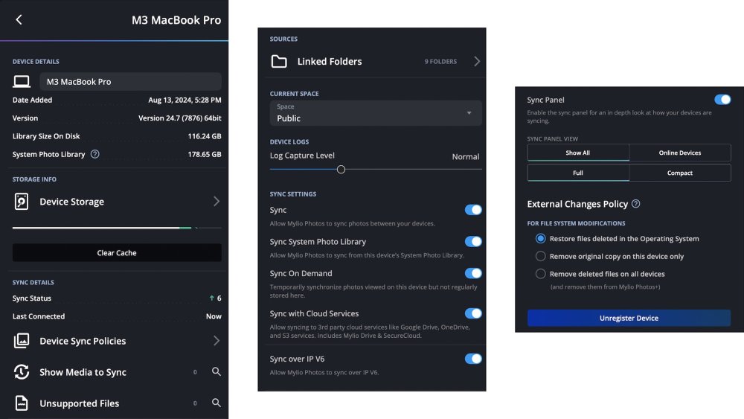This screenshot has width=744, height=419.
Task: Click the Unsupported Files document icon
Action: [22, 403]
